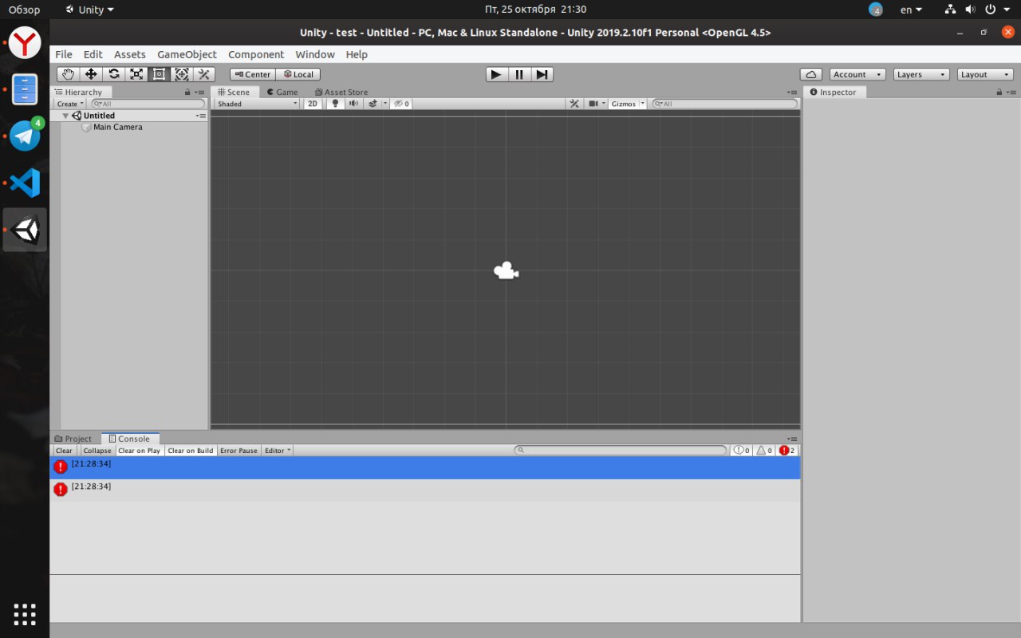Select the Scale tool
The image size is (1021, 638).
tap(136, 74)
